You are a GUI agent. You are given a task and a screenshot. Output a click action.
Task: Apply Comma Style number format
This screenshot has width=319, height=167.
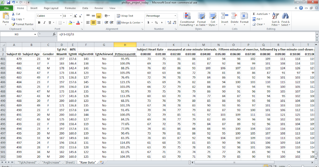[162, 23]
